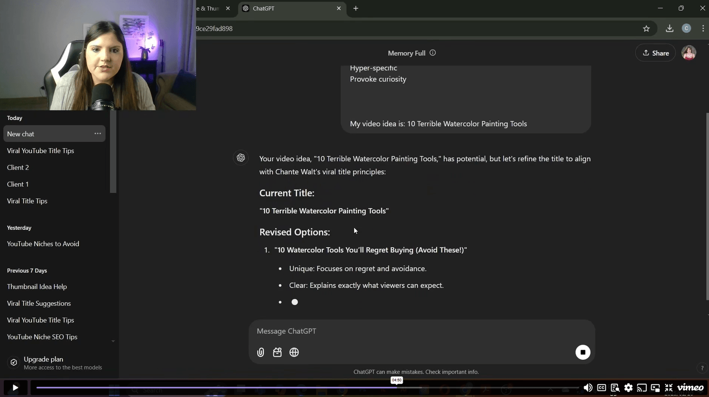
Task: Bookmark this page with the star icon
Action: (x=646, y=29)
